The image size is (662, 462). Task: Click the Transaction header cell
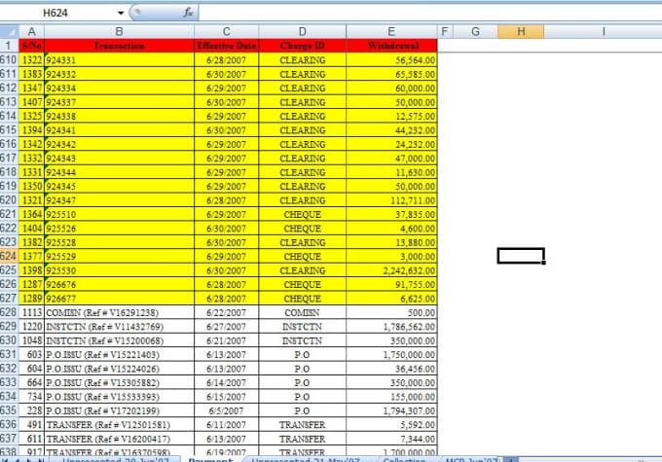click(119, 46)
